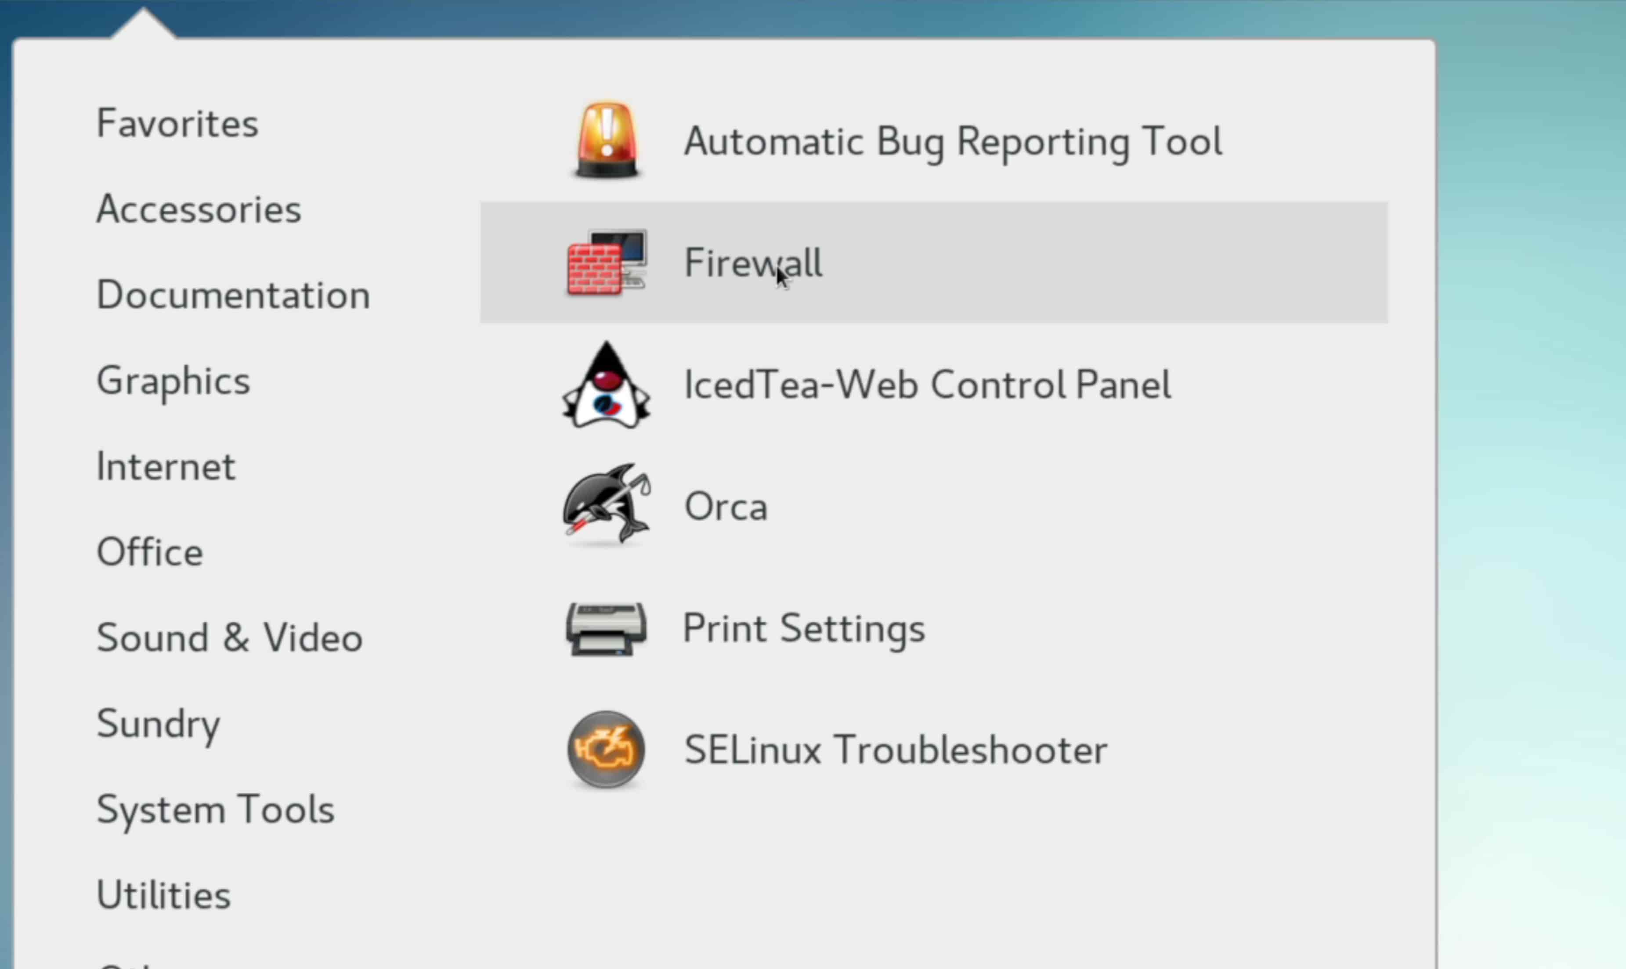The height and width of the screenshot is (969, 1626).
Task: Click the SELinux Troubleshooter engine icon
Action: coord(606,749)
